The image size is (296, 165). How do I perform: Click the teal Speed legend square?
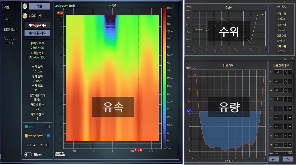(26, 127)
